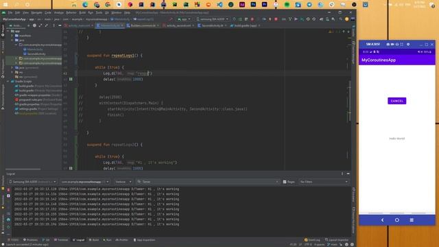Screen dimensions: 439x247
Task: Open the Event Log panel
Action: (312, 240)
